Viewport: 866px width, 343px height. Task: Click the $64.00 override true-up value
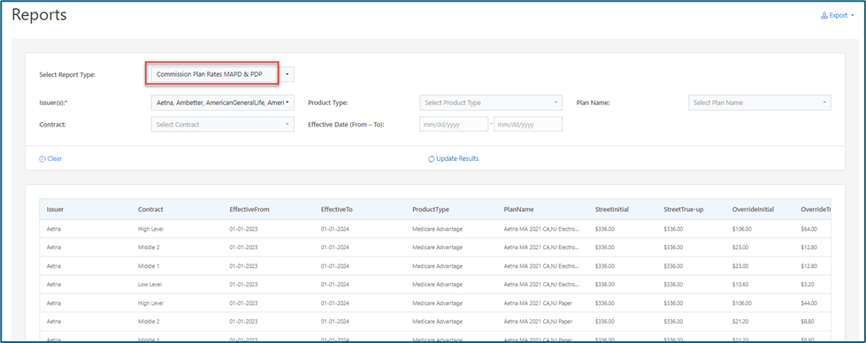click(x=809, y=229)
